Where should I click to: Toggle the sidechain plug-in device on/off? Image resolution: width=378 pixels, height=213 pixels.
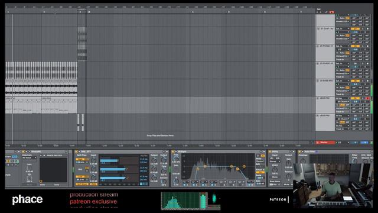pyautogui.click(x=23, y=151)
